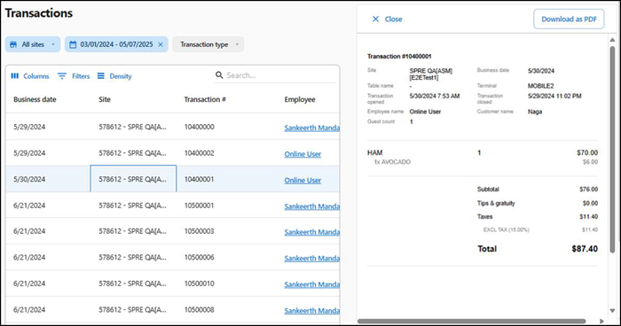Sort by Site column header
621x326 pixels.
tap(105, 99)
